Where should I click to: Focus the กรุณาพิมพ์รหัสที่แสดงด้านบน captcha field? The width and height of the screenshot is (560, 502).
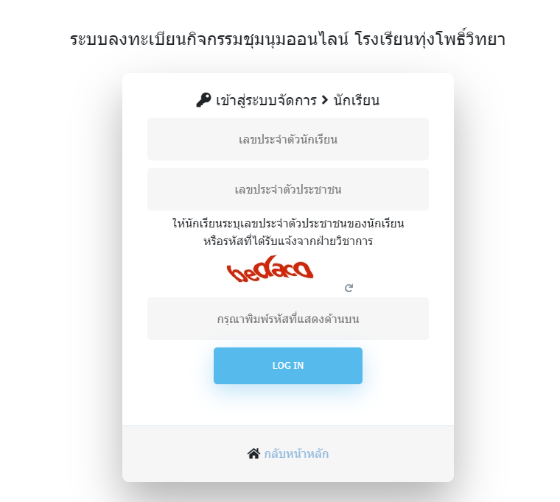[x=288, y=319]
